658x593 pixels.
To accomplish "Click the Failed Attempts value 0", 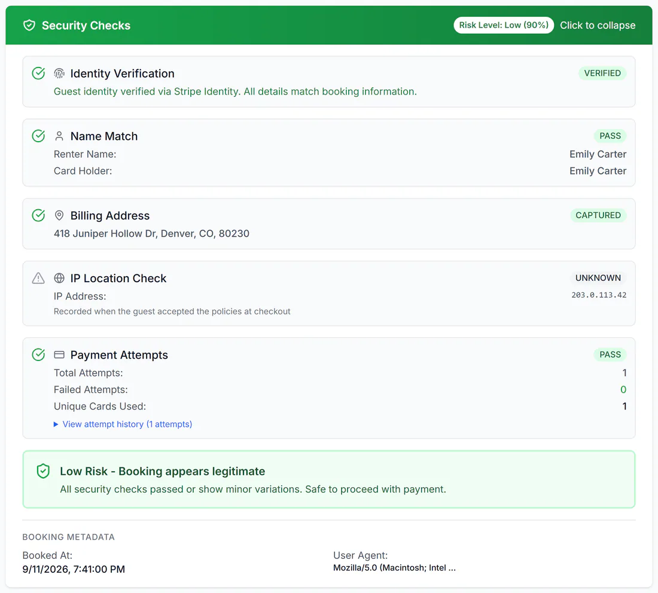I will click(623, 390).
